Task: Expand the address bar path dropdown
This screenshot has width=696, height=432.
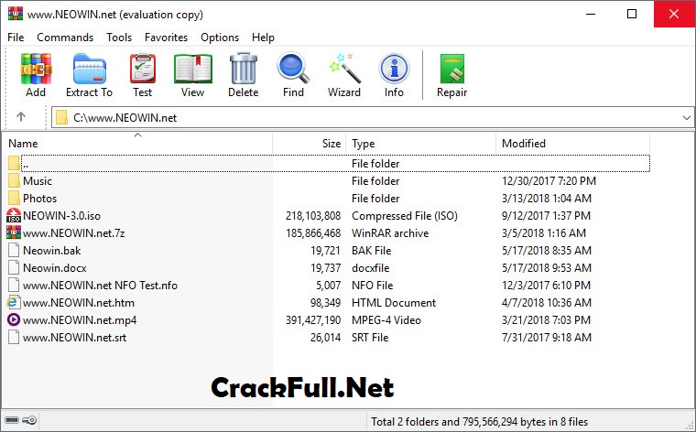Action: 686,117
